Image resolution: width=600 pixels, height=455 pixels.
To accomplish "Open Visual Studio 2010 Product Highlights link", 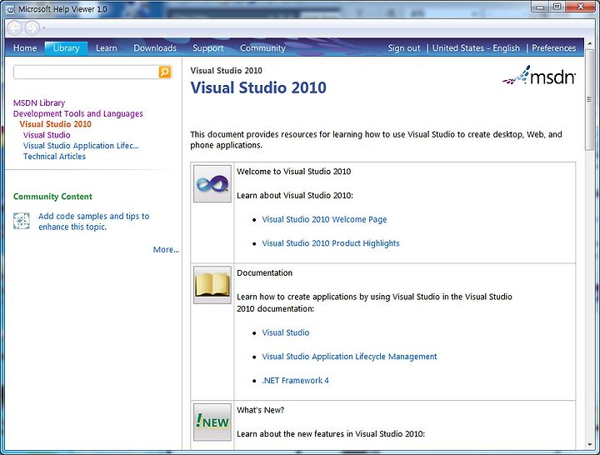I will coord(331,243).
